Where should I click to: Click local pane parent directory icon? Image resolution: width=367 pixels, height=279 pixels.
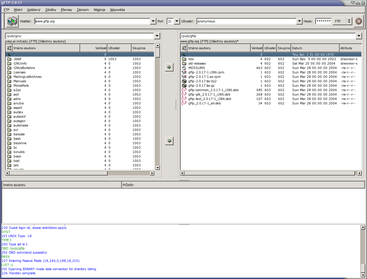click(9, 55)
